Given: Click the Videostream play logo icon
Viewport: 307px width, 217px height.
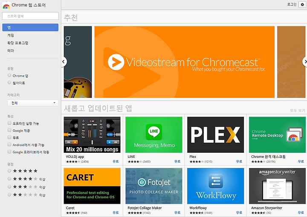Looking at the screenshot, I should point(116,62).
